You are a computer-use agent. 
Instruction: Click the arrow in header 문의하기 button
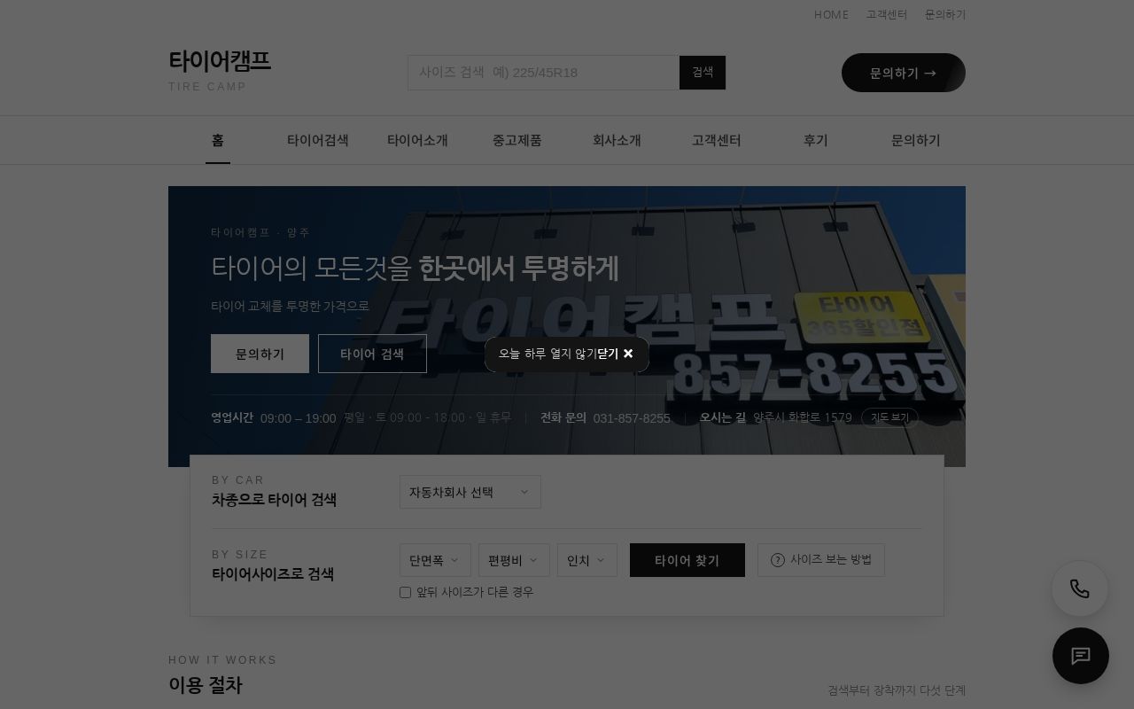[929, 73]
